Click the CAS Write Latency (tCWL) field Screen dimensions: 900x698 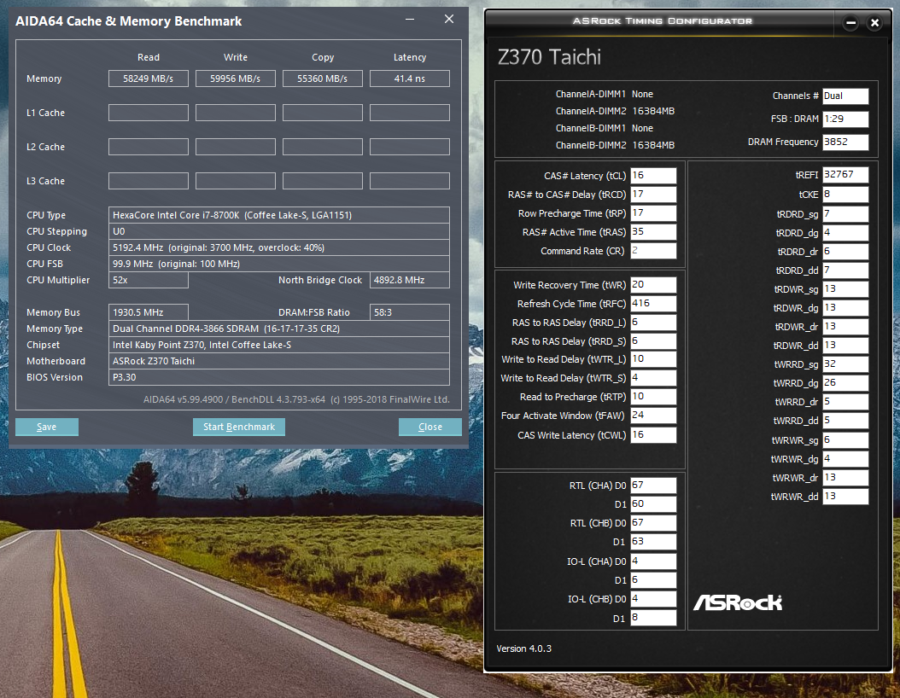pos(653,434)
